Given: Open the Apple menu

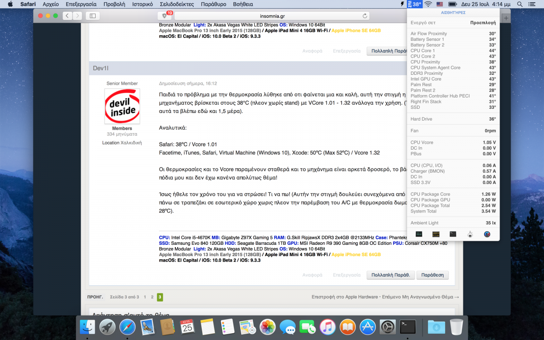Looking at the screenshot, I should click(10, 4).
